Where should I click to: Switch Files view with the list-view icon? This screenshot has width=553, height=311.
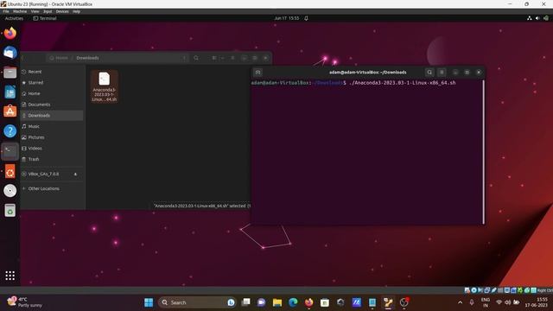click(x=214, y=58)
